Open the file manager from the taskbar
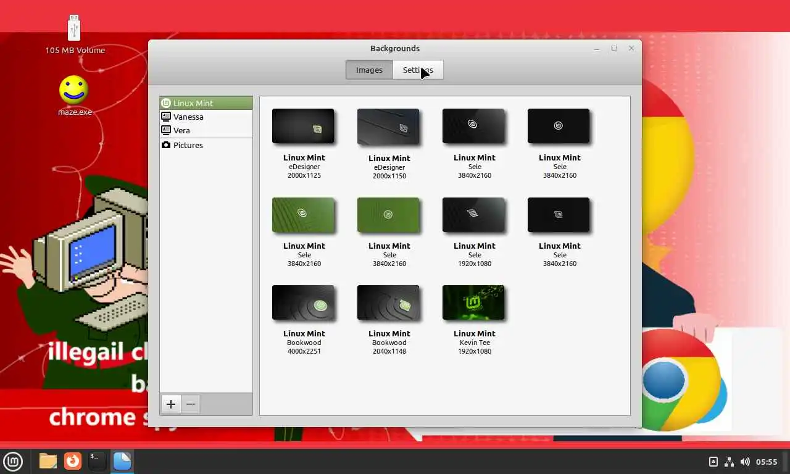This screenshot has height=474, width=790. pyautogui.click(x=48, y=461)
